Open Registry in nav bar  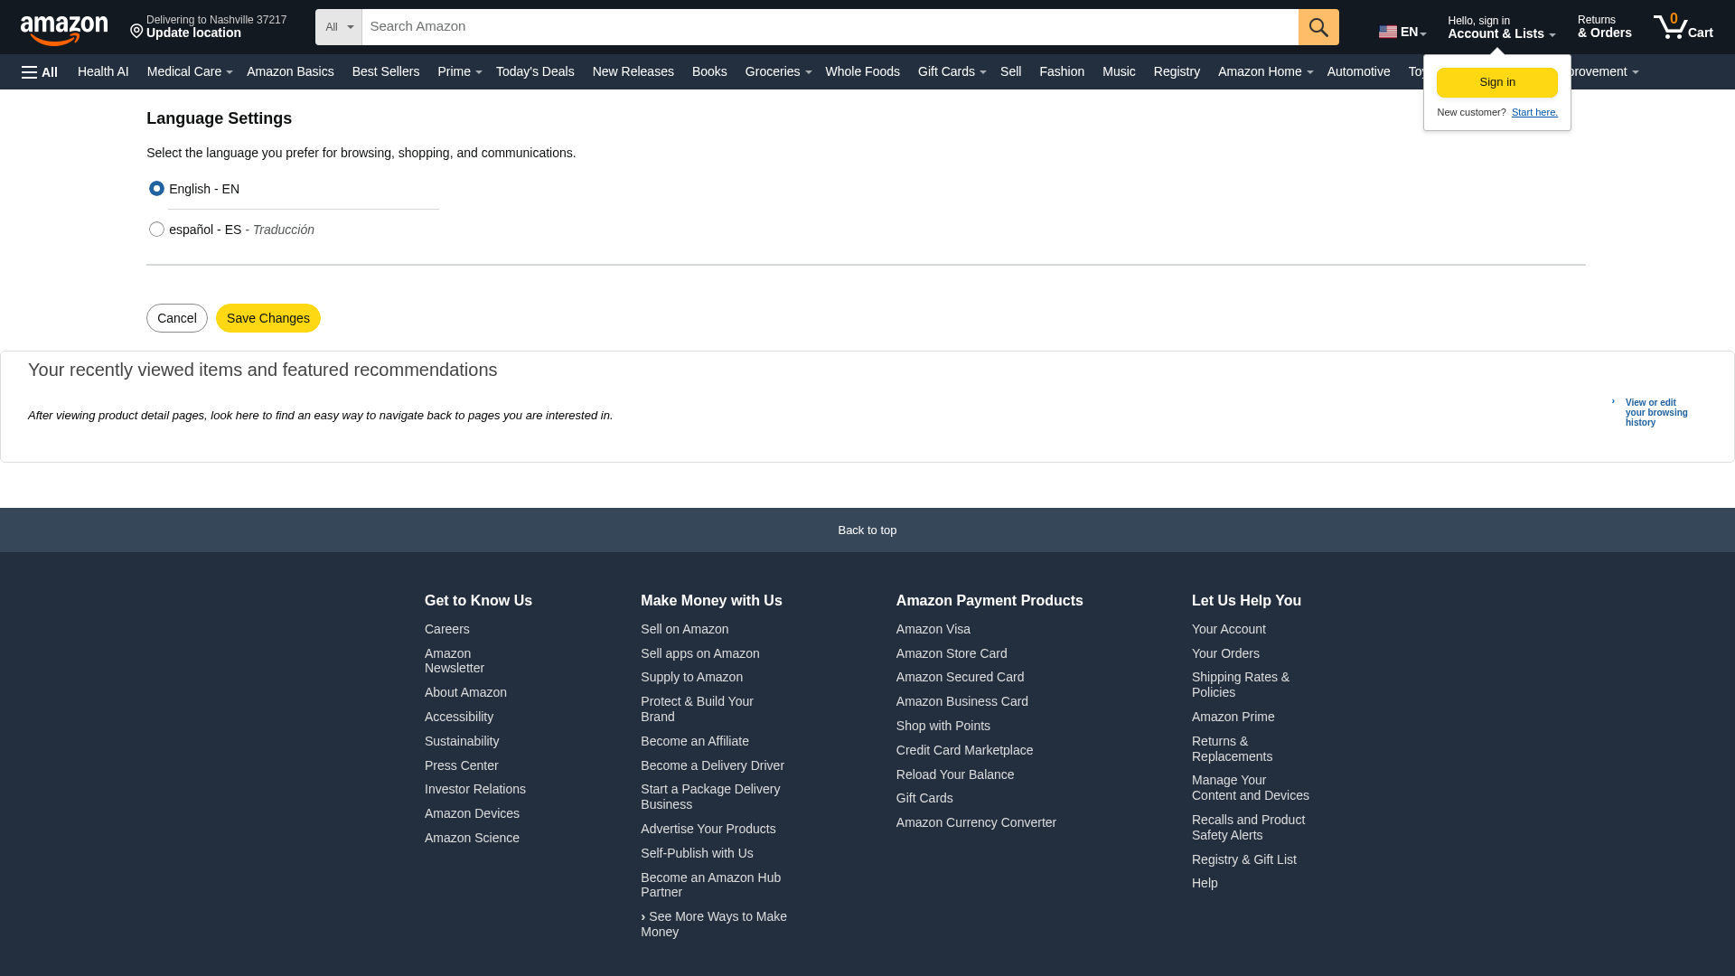[x=1177, y=71]
